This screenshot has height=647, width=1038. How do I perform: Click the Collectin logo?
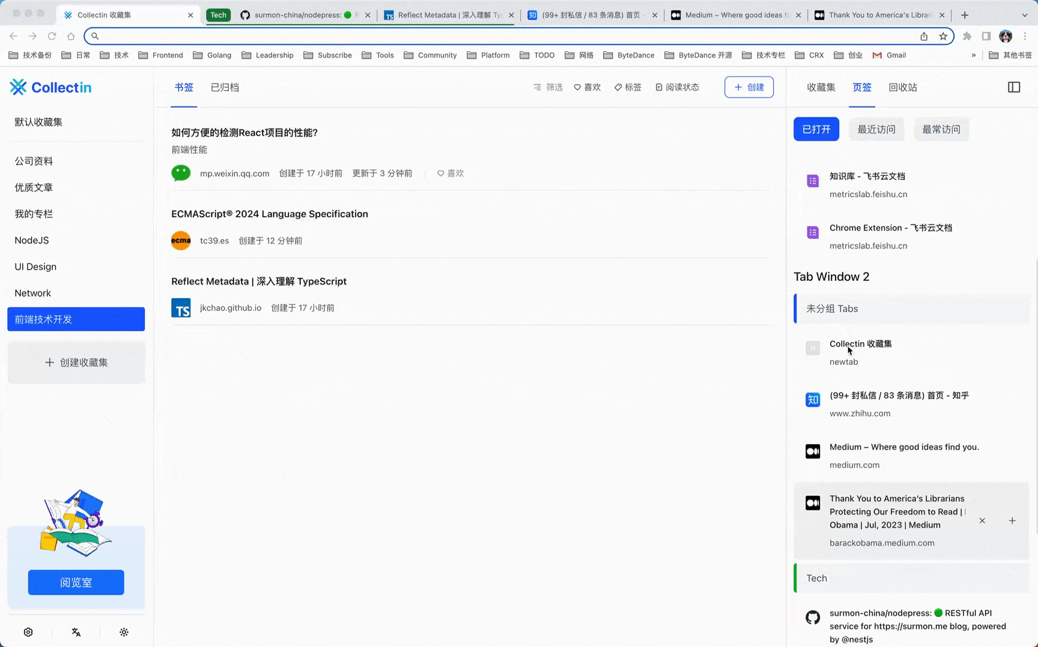pos(51,87)
